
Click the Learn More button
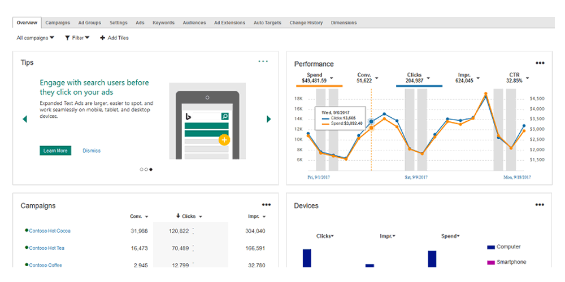click(55, 151)
